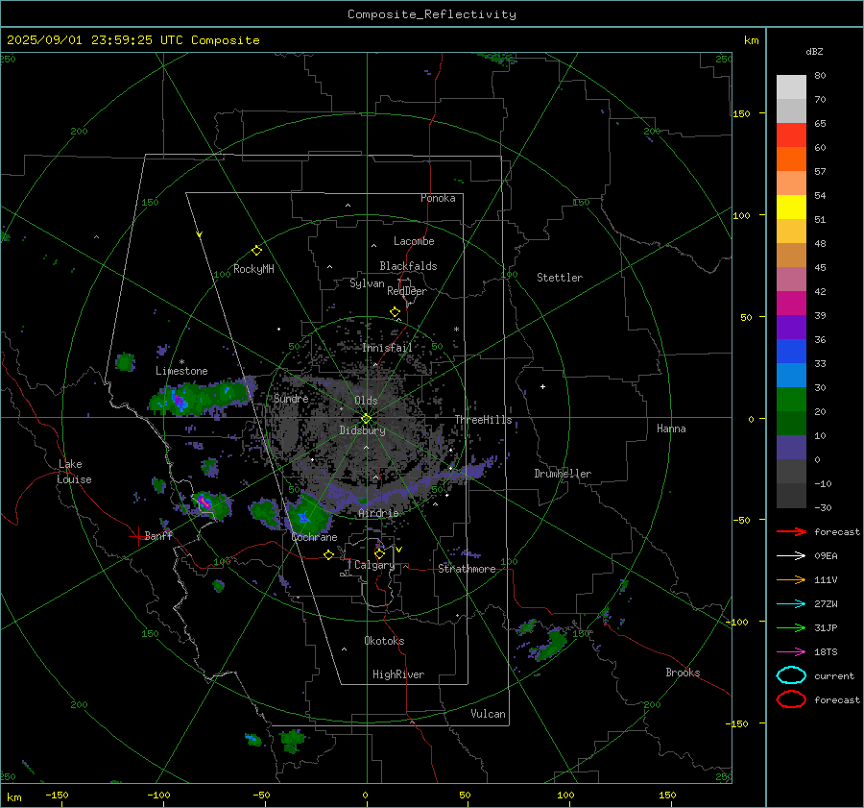Click the Stettler label
Viewport: 864px width, 808px height.
click(560, 278)
